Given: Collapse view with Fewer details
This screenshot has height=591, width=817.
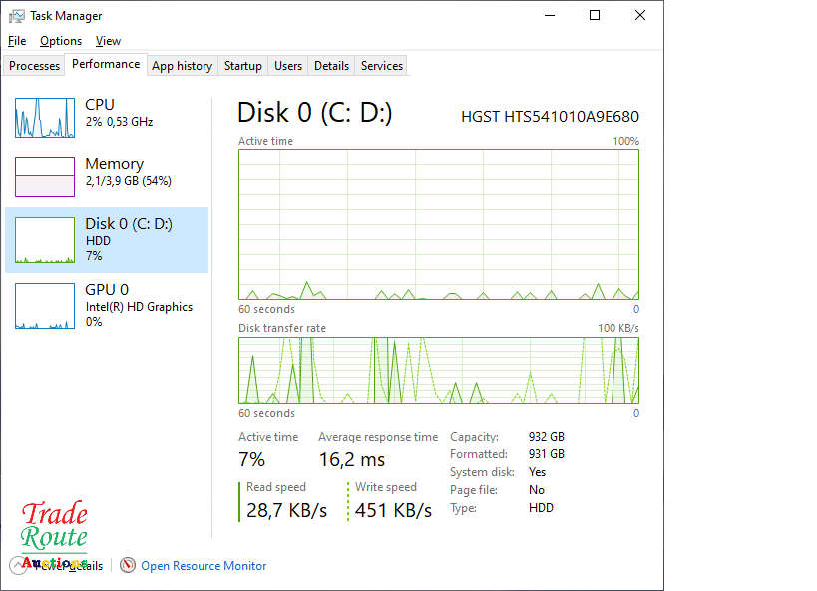Looking at the screenshot, I should (70, 566).
